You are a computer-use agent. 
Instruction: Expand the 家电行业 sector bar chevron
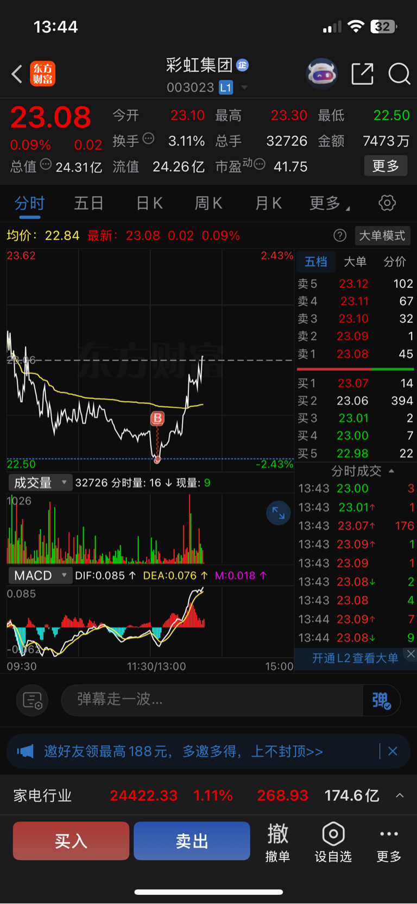400,796
